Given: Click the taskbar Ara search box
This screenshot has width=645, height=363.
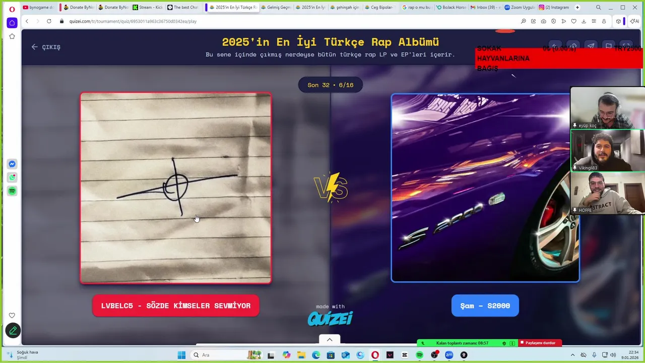Looking at the screenshot, I should 227,355.
